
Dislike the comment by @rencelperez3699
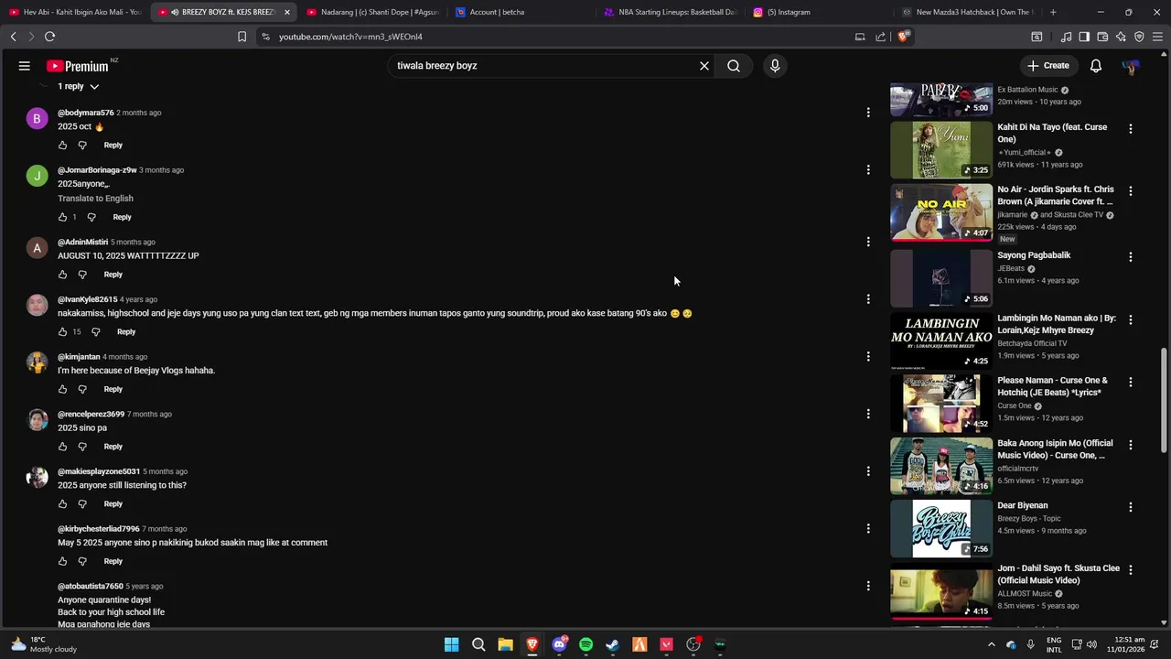[82, 447]
